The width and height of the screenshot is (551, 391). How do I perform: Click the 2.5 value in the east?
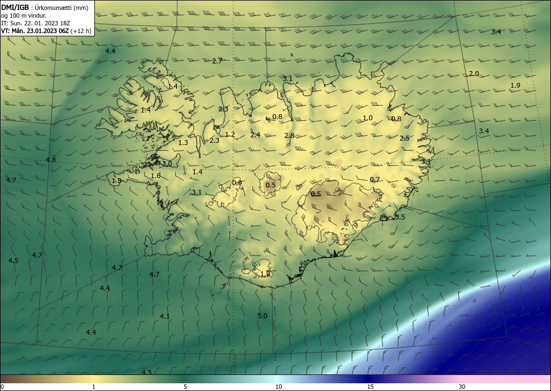click(x=404, y=138)
